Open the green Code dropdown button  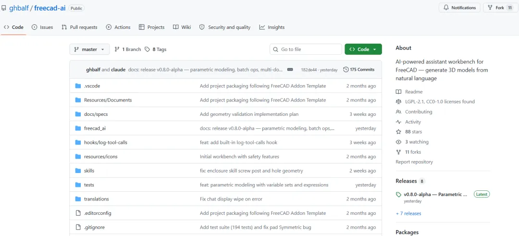[363, 50]
